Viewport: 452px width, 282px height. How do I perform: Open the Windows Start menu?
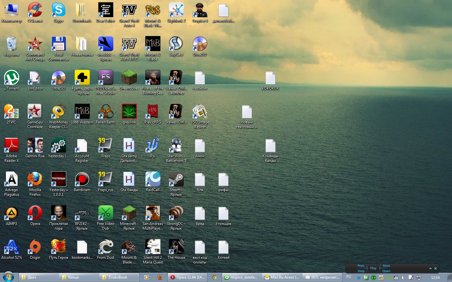(x=8, y=277)
